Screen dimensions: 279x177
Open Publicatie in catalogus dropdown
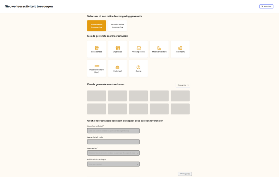point(113,164)
